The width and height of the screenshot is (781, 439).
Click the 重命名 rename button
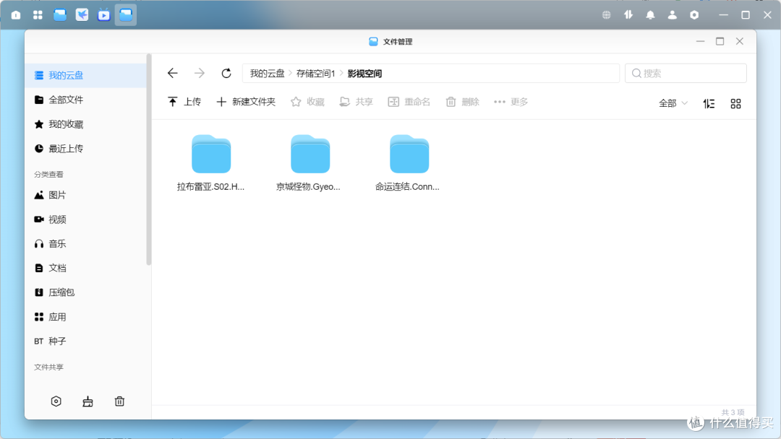point(409,102)
